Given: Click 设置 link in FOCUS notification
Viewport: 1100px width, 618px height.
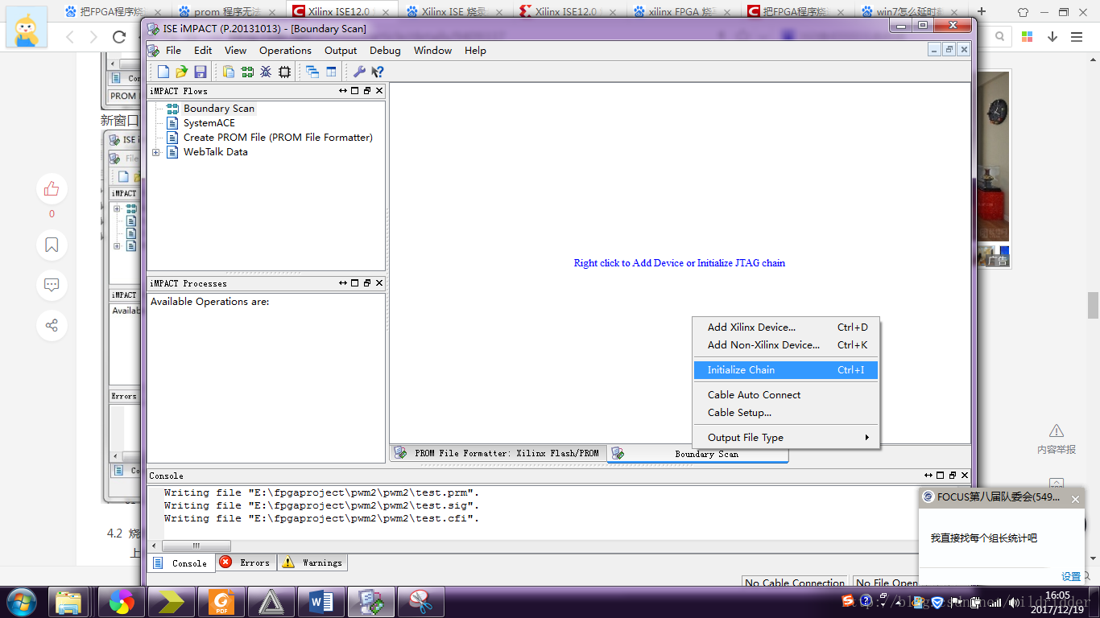Looking at the screenshot, I should 1071,576.
